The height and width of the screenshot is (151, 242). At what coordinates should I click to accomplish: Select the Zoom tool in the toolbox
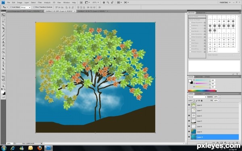pos(3,86)
